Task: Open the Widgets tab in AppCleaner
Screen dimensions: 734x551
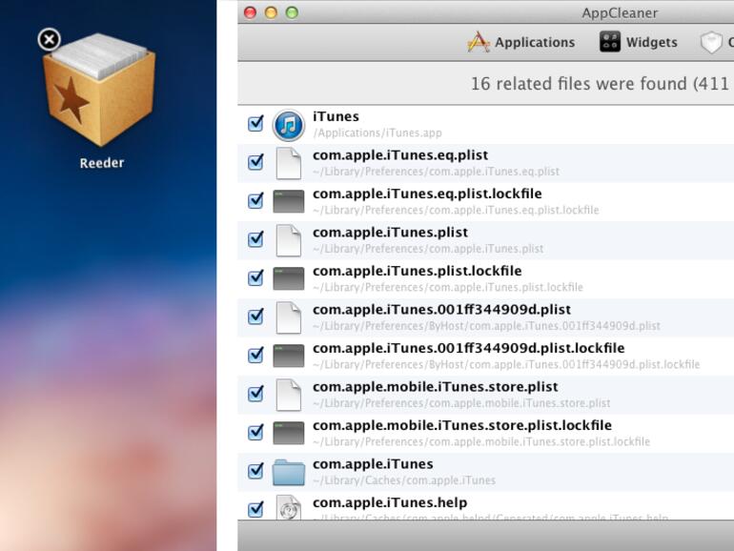Action: (x=638, y=42)
